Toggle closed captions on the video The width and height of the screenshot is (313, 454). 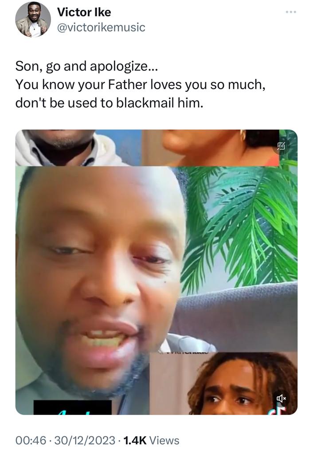point(281,146)
